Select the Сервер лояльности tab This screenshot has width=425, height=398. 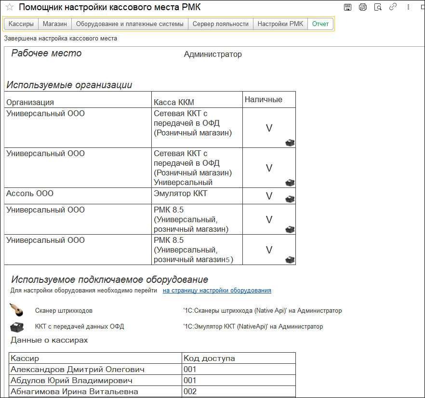[221, 24]
